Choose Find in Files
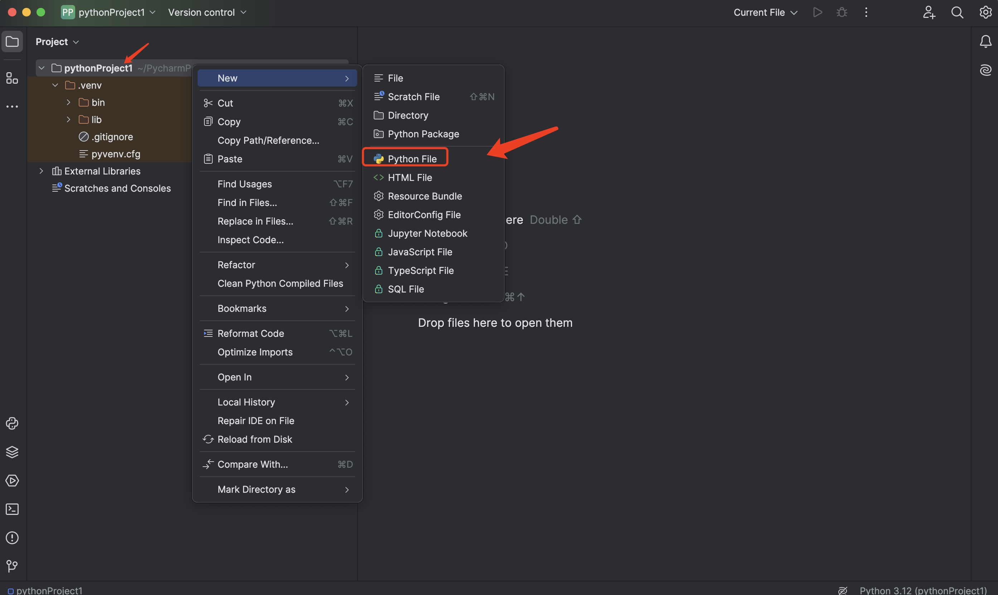This screenshot has height=595, width=998. point(277,203)
